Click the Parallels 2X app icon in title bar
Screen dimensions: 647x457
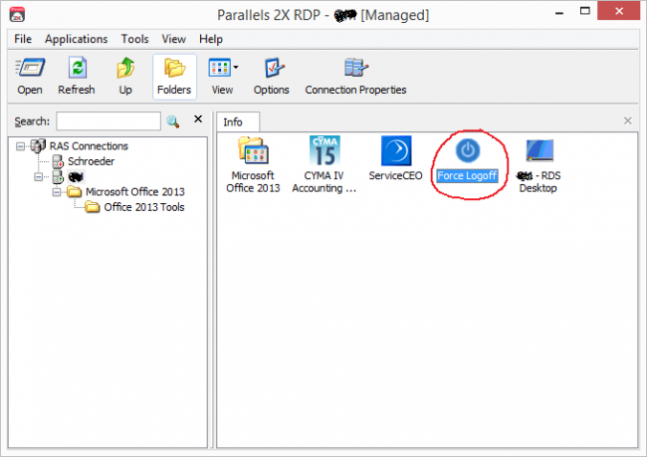click(17, 15)
